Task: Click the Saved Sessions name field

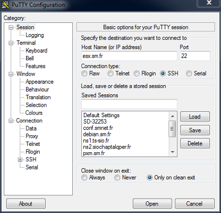Action: (x=129, y=104)
